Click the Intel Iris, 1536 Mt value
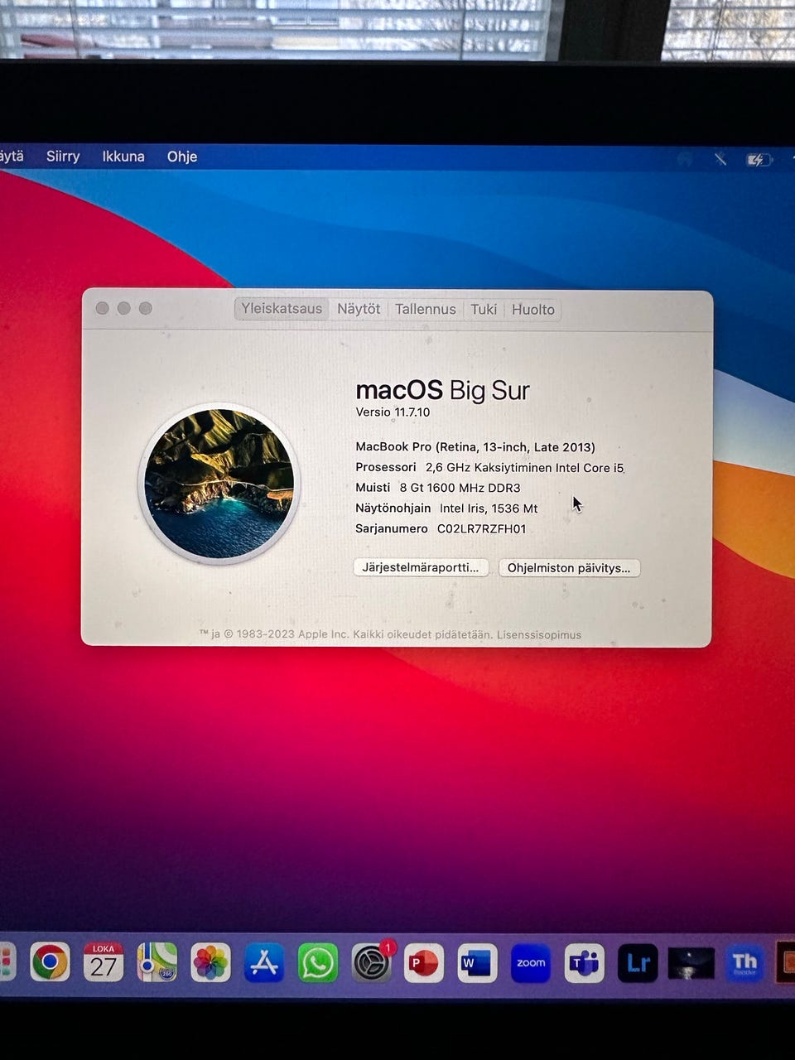The height and width of the screenshot is (1060, 795). [489, 508]
